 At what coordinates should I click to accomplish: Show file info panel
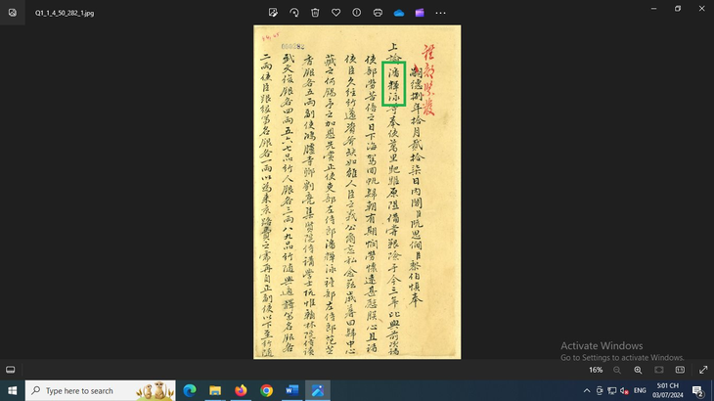(x=357, y=13)
